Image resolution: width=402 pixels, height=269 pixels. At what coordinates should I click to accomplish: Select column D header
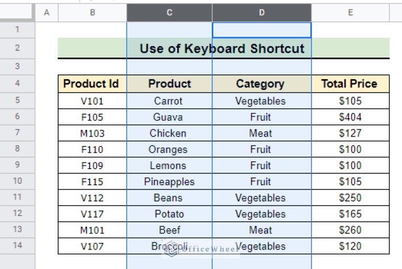262,13
